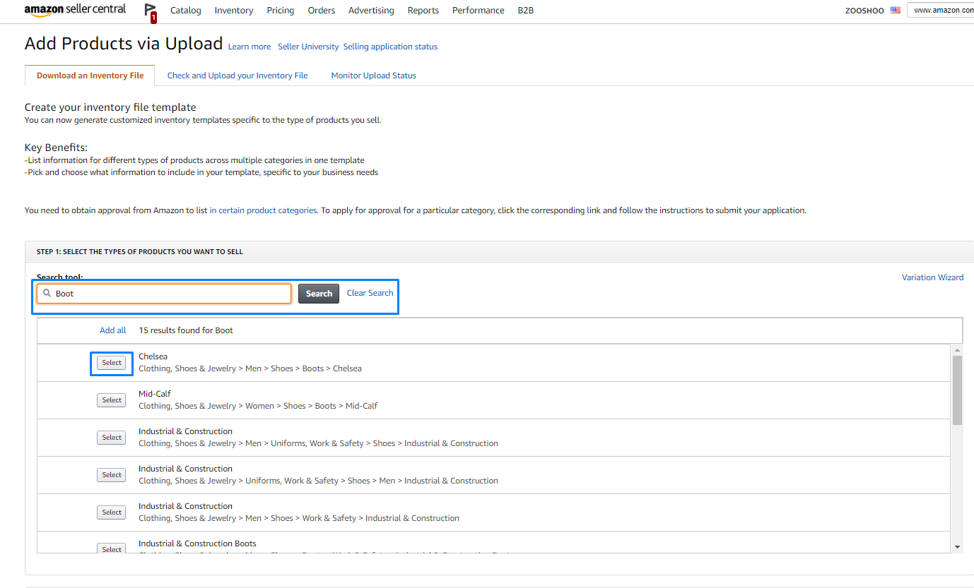
Task: Select the Women's Mid-Calf category
Action: point(111,400)
